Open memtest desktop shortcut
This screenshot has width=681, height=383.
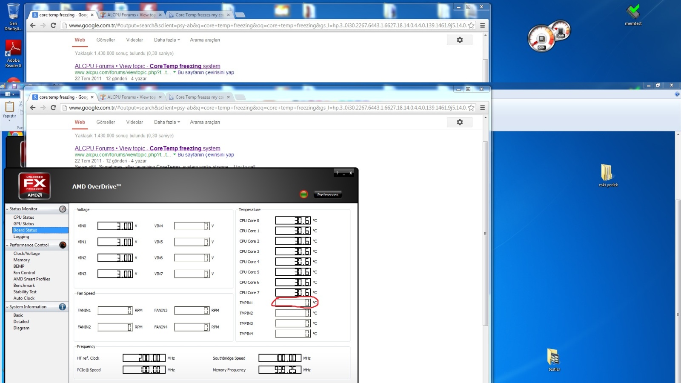(x=633, y=15)
